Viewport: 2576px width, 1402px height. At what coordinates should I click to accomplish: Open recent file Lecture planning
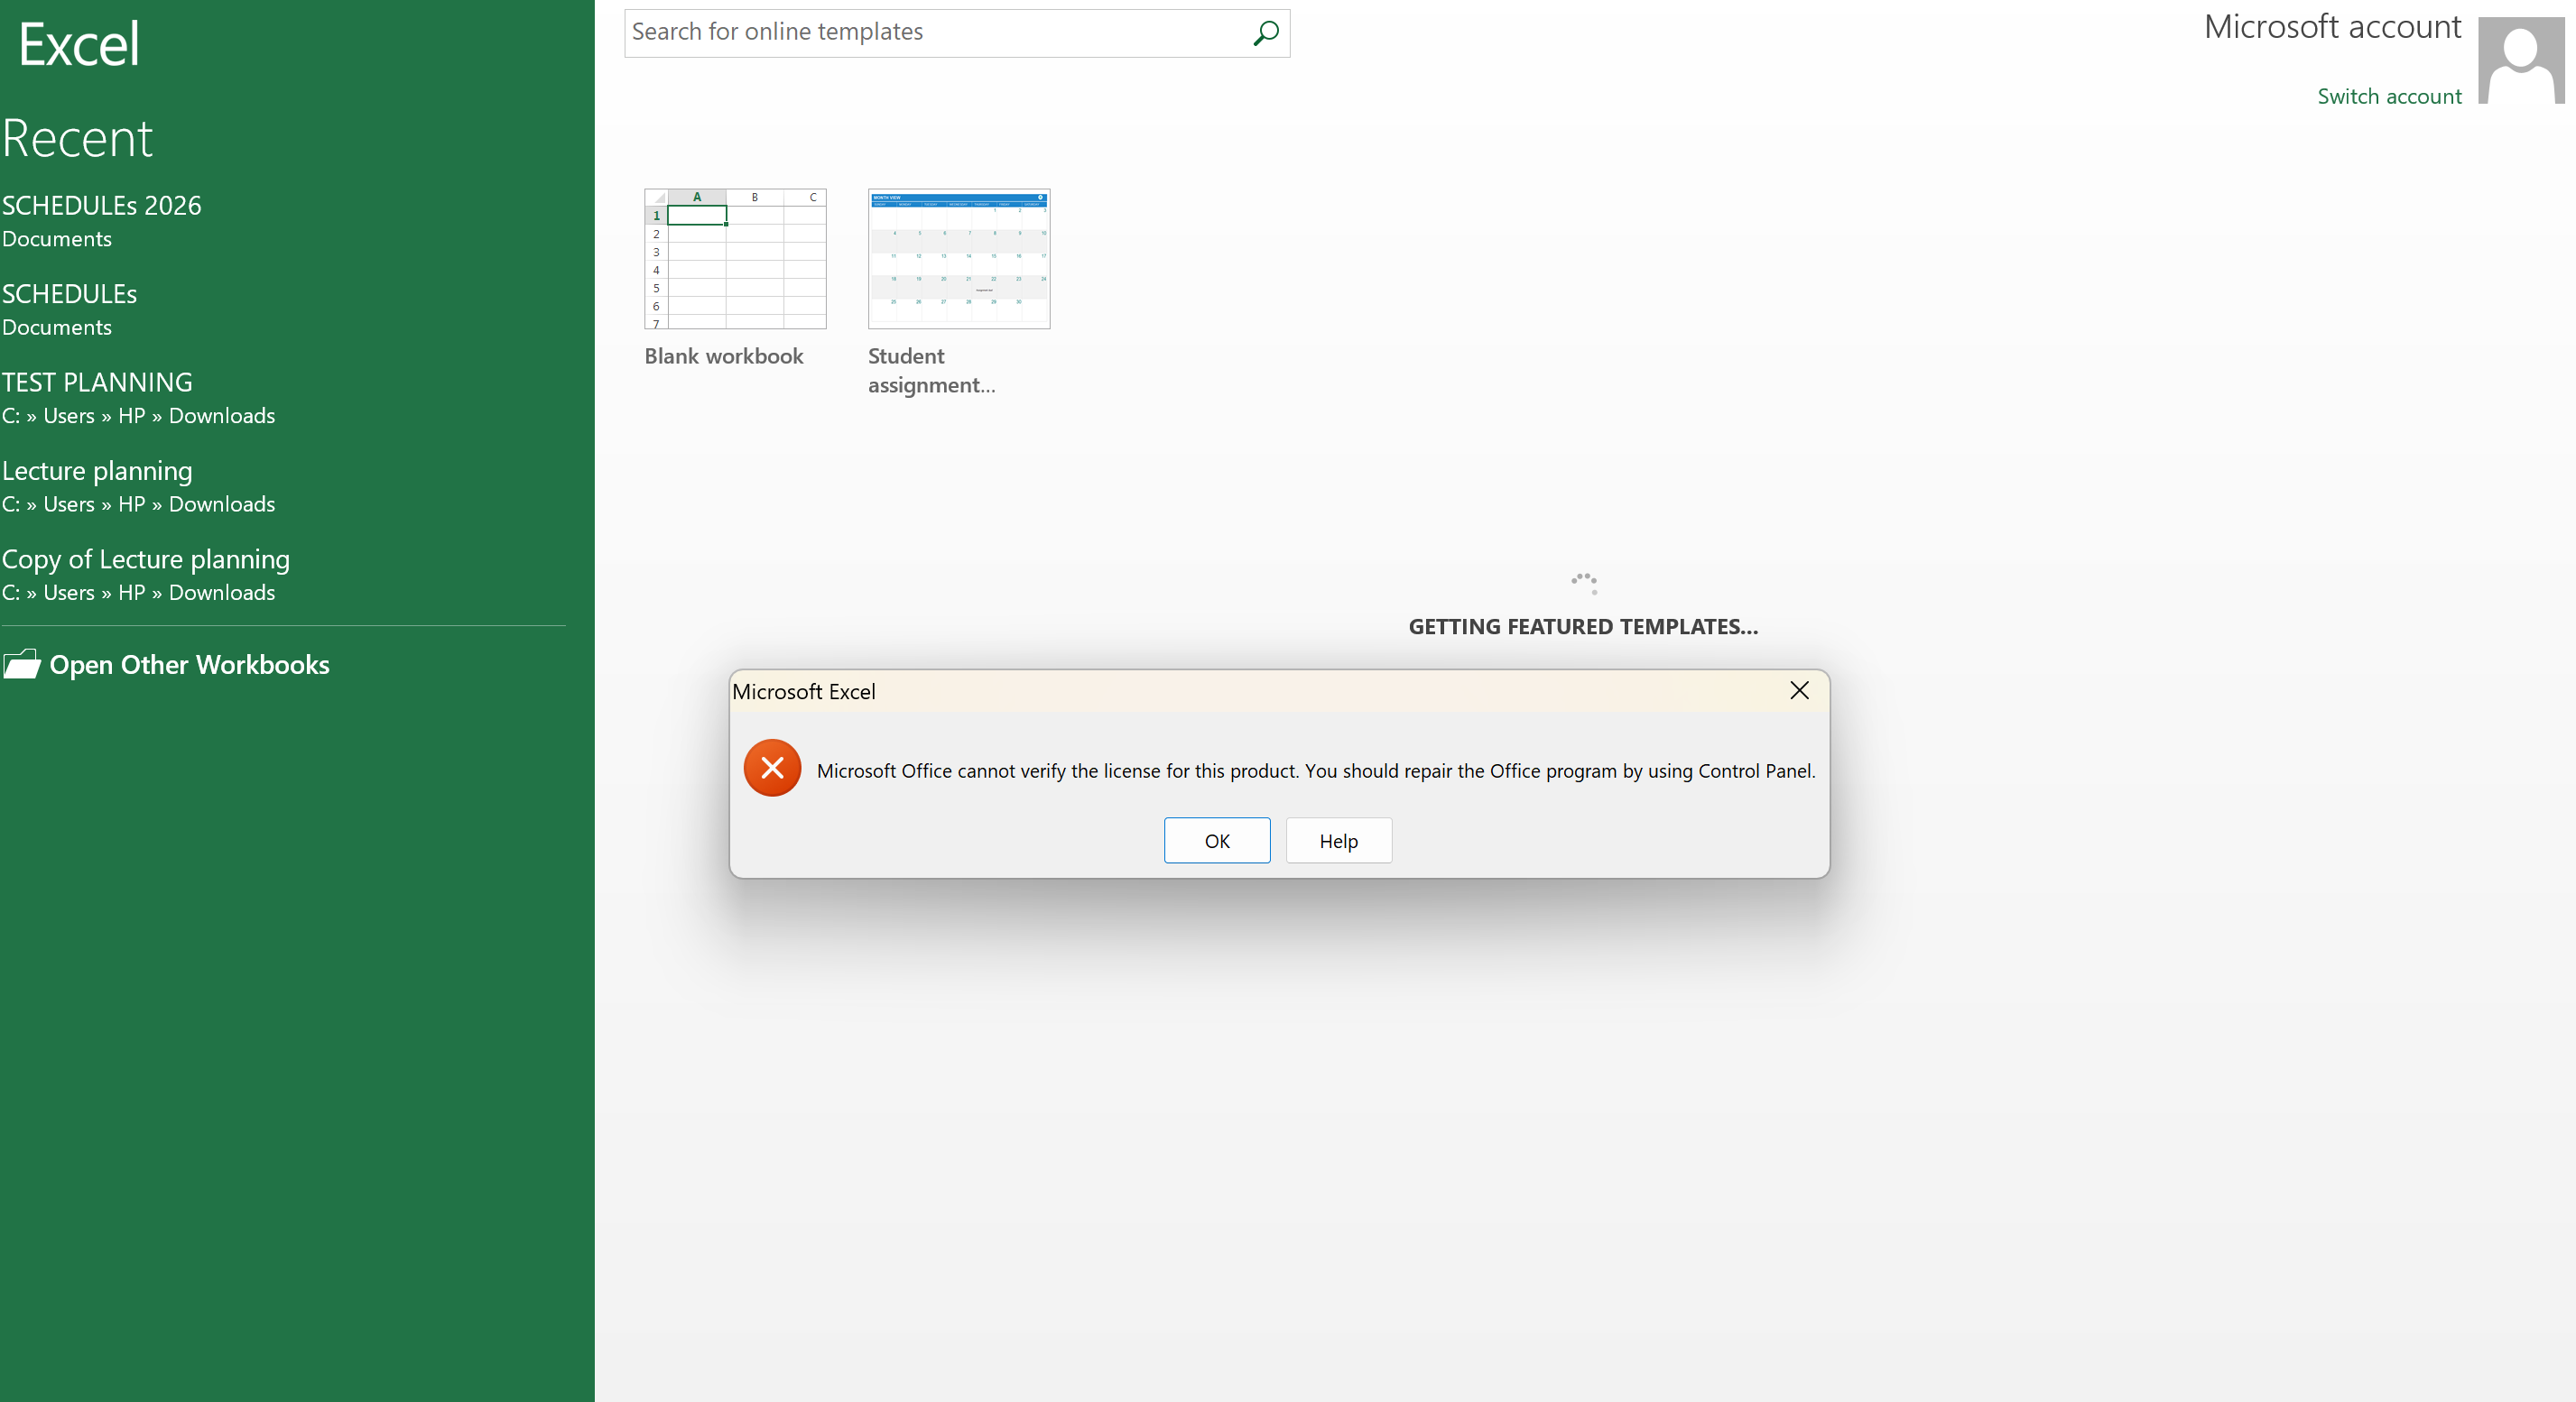coord(139,485)
